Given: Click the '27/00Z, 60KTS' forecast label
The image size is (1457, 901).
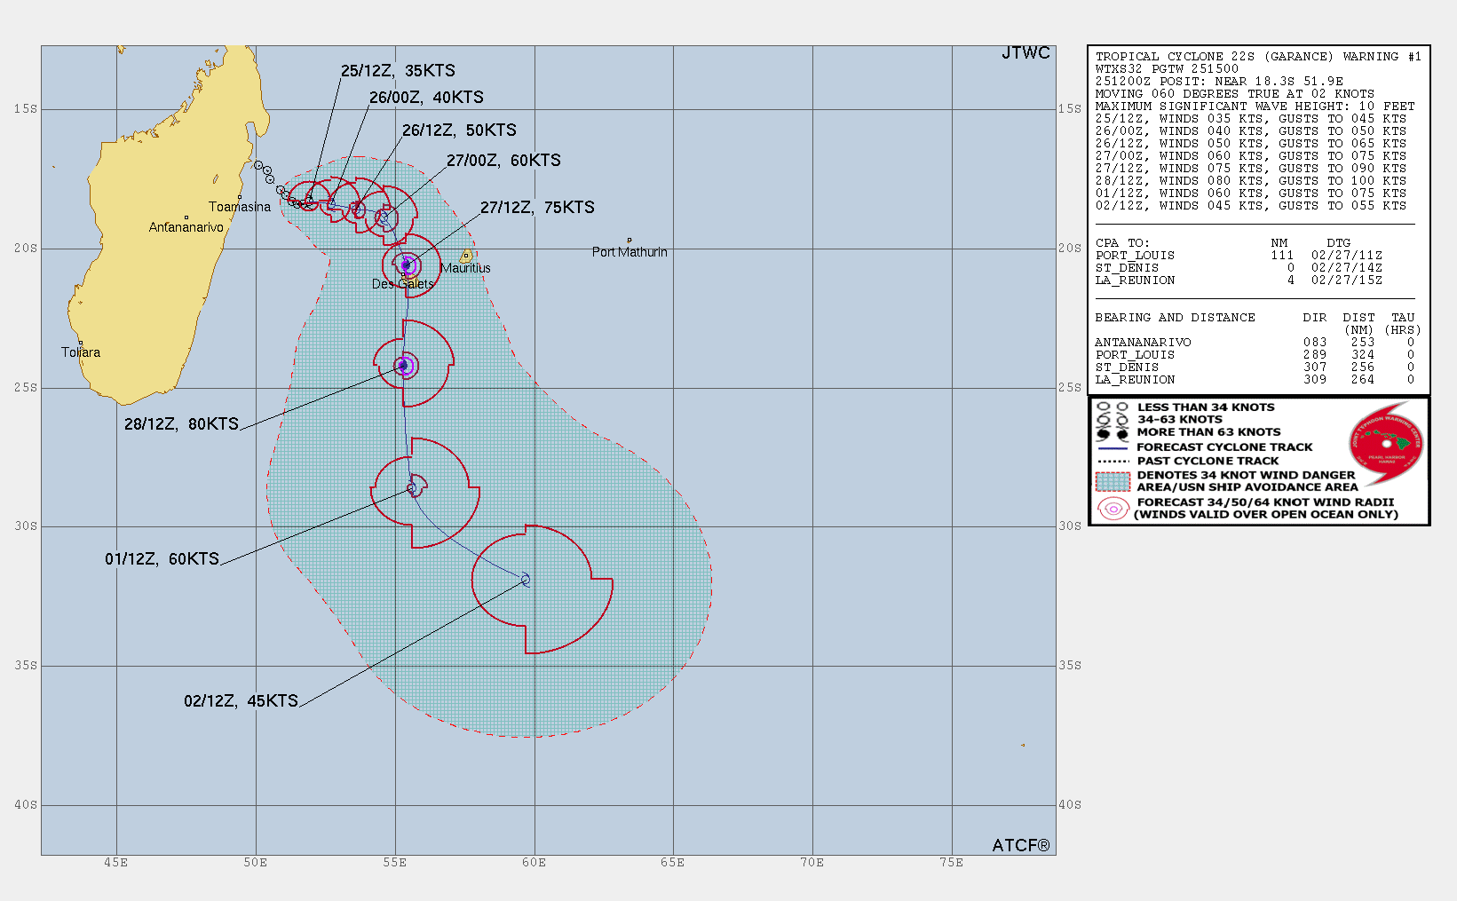Looking at the screenshot, I should point(503,161).
